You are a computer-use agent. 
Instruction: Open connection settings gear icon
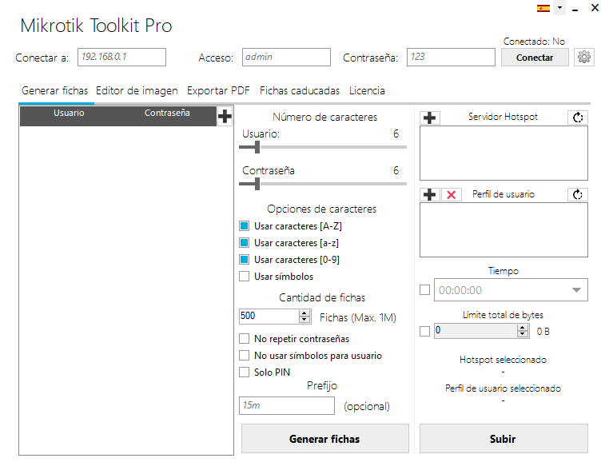pyautogui.click(x=584, y=57)
